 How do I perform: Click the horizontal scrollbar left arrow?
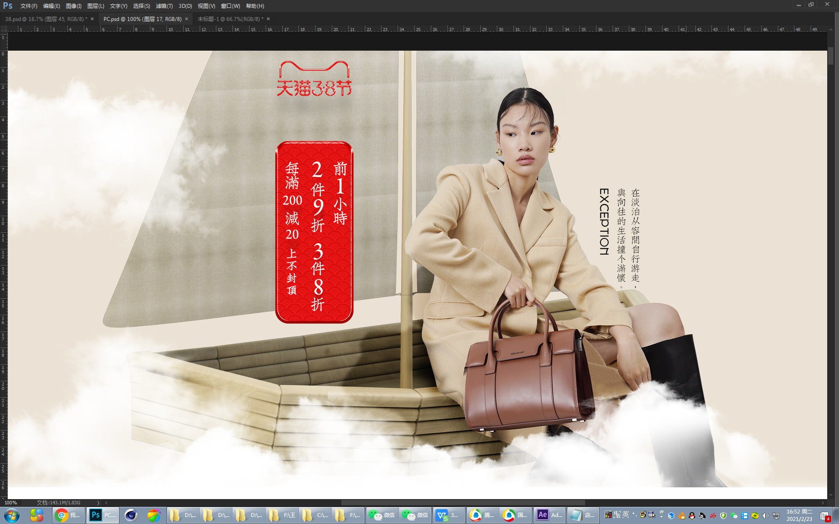click(106, 503)
